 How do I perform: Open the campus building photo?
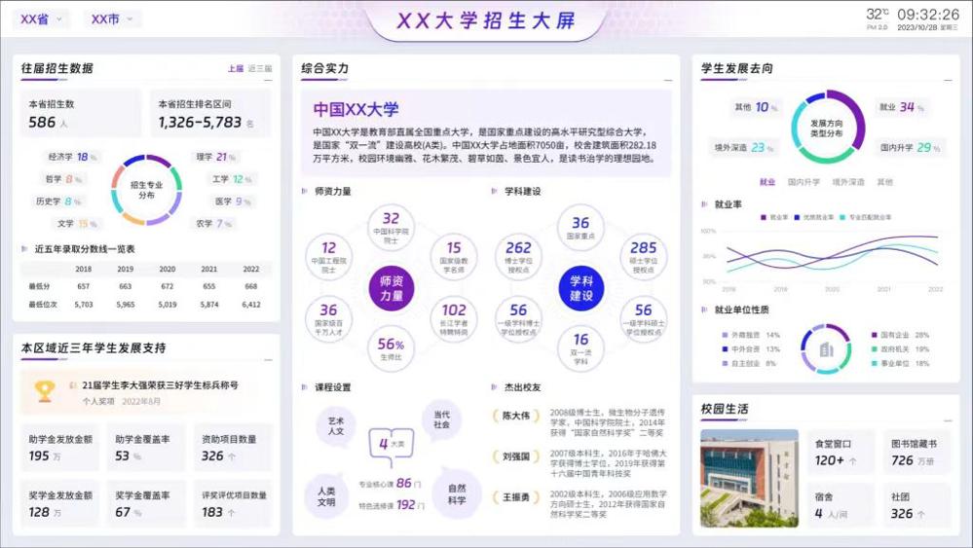click(x=750, y=478)
